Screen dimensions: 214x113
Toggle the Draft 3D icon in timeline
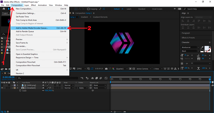pyautogui.click(x=87, y=78)
